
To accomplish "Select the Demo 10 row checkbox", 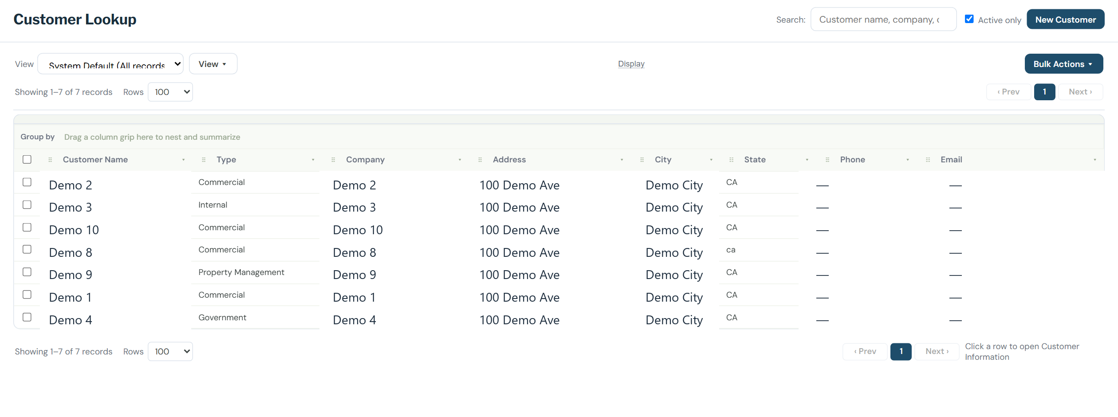I will [x=27, y=228].
